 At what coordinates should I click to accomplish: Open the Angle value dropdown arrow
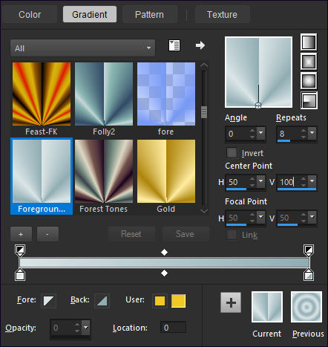pos(260,134)
